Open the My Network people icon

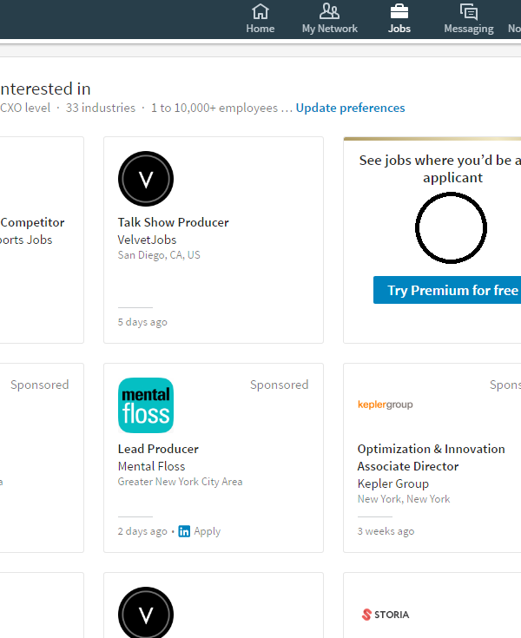(x=329, y=11)
